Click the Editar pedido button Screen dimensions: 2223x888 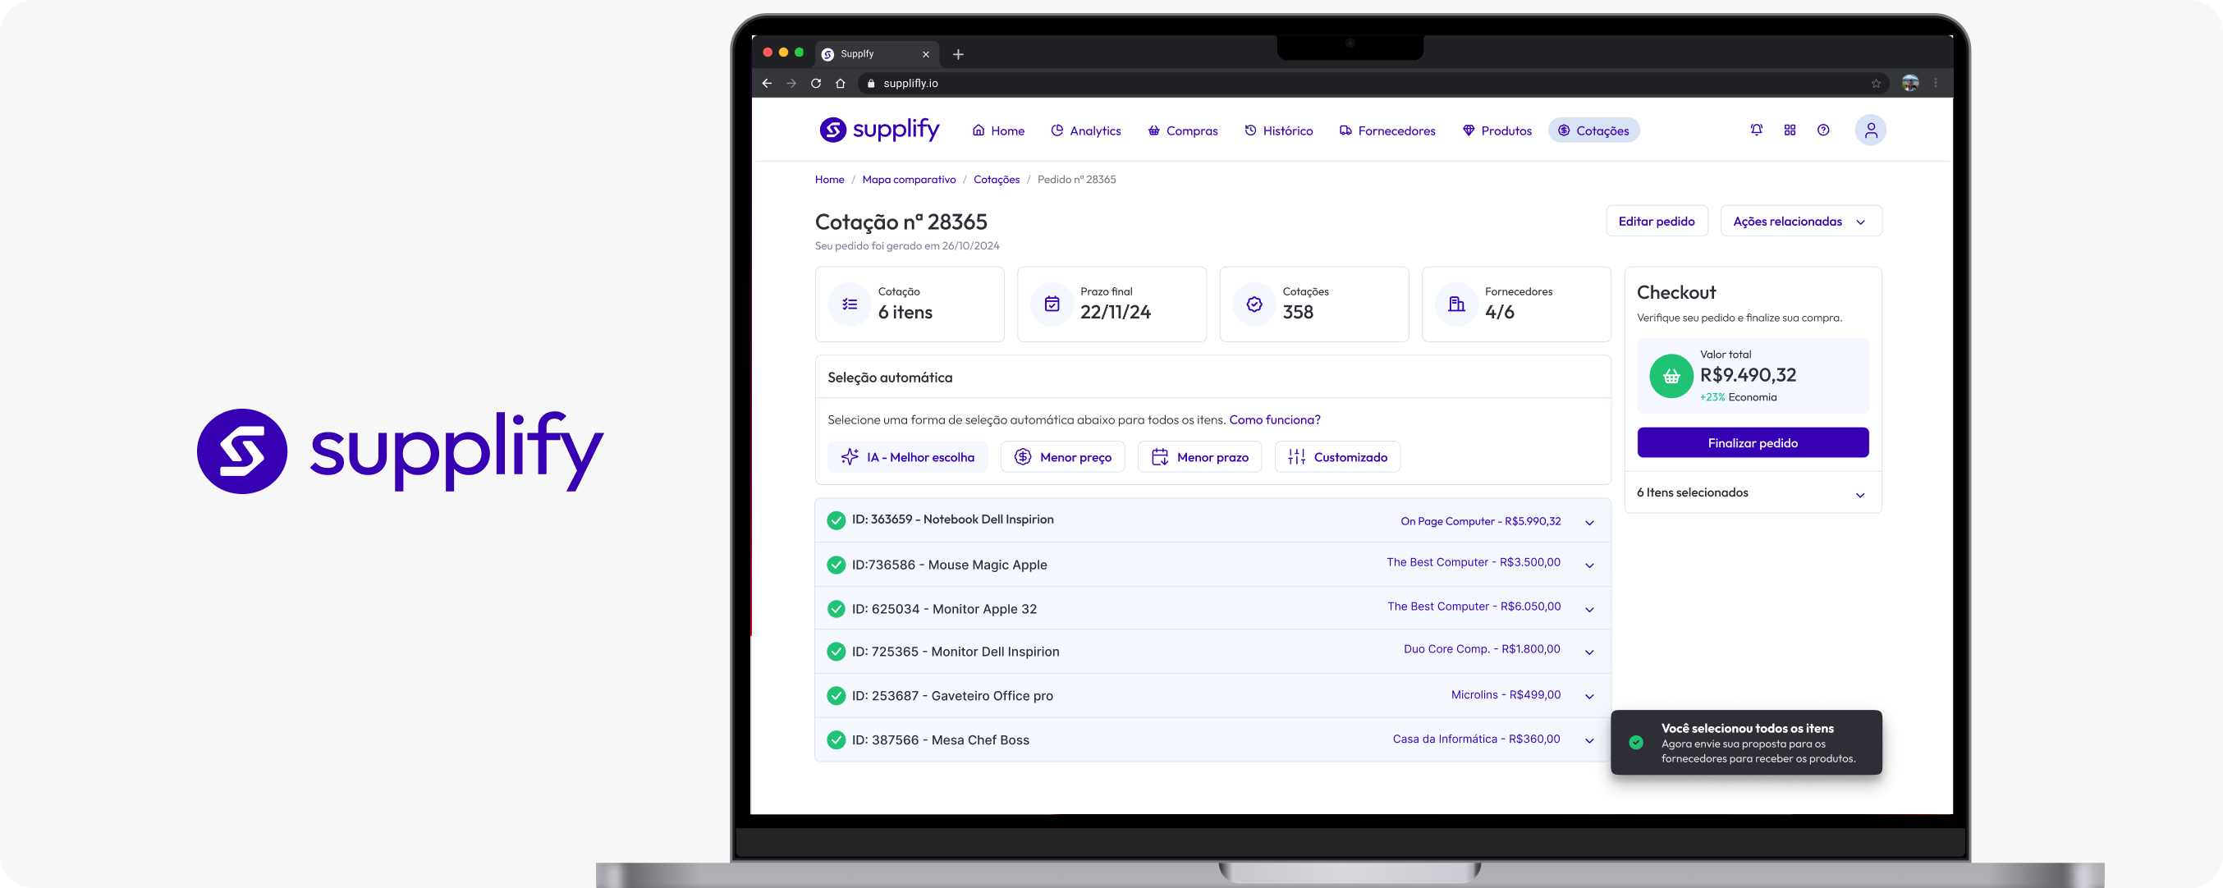pos(1655,222)
